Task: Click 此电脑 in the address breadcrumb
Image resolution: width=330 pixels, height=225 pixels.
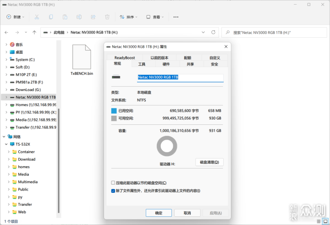Action: click(59, 33)
